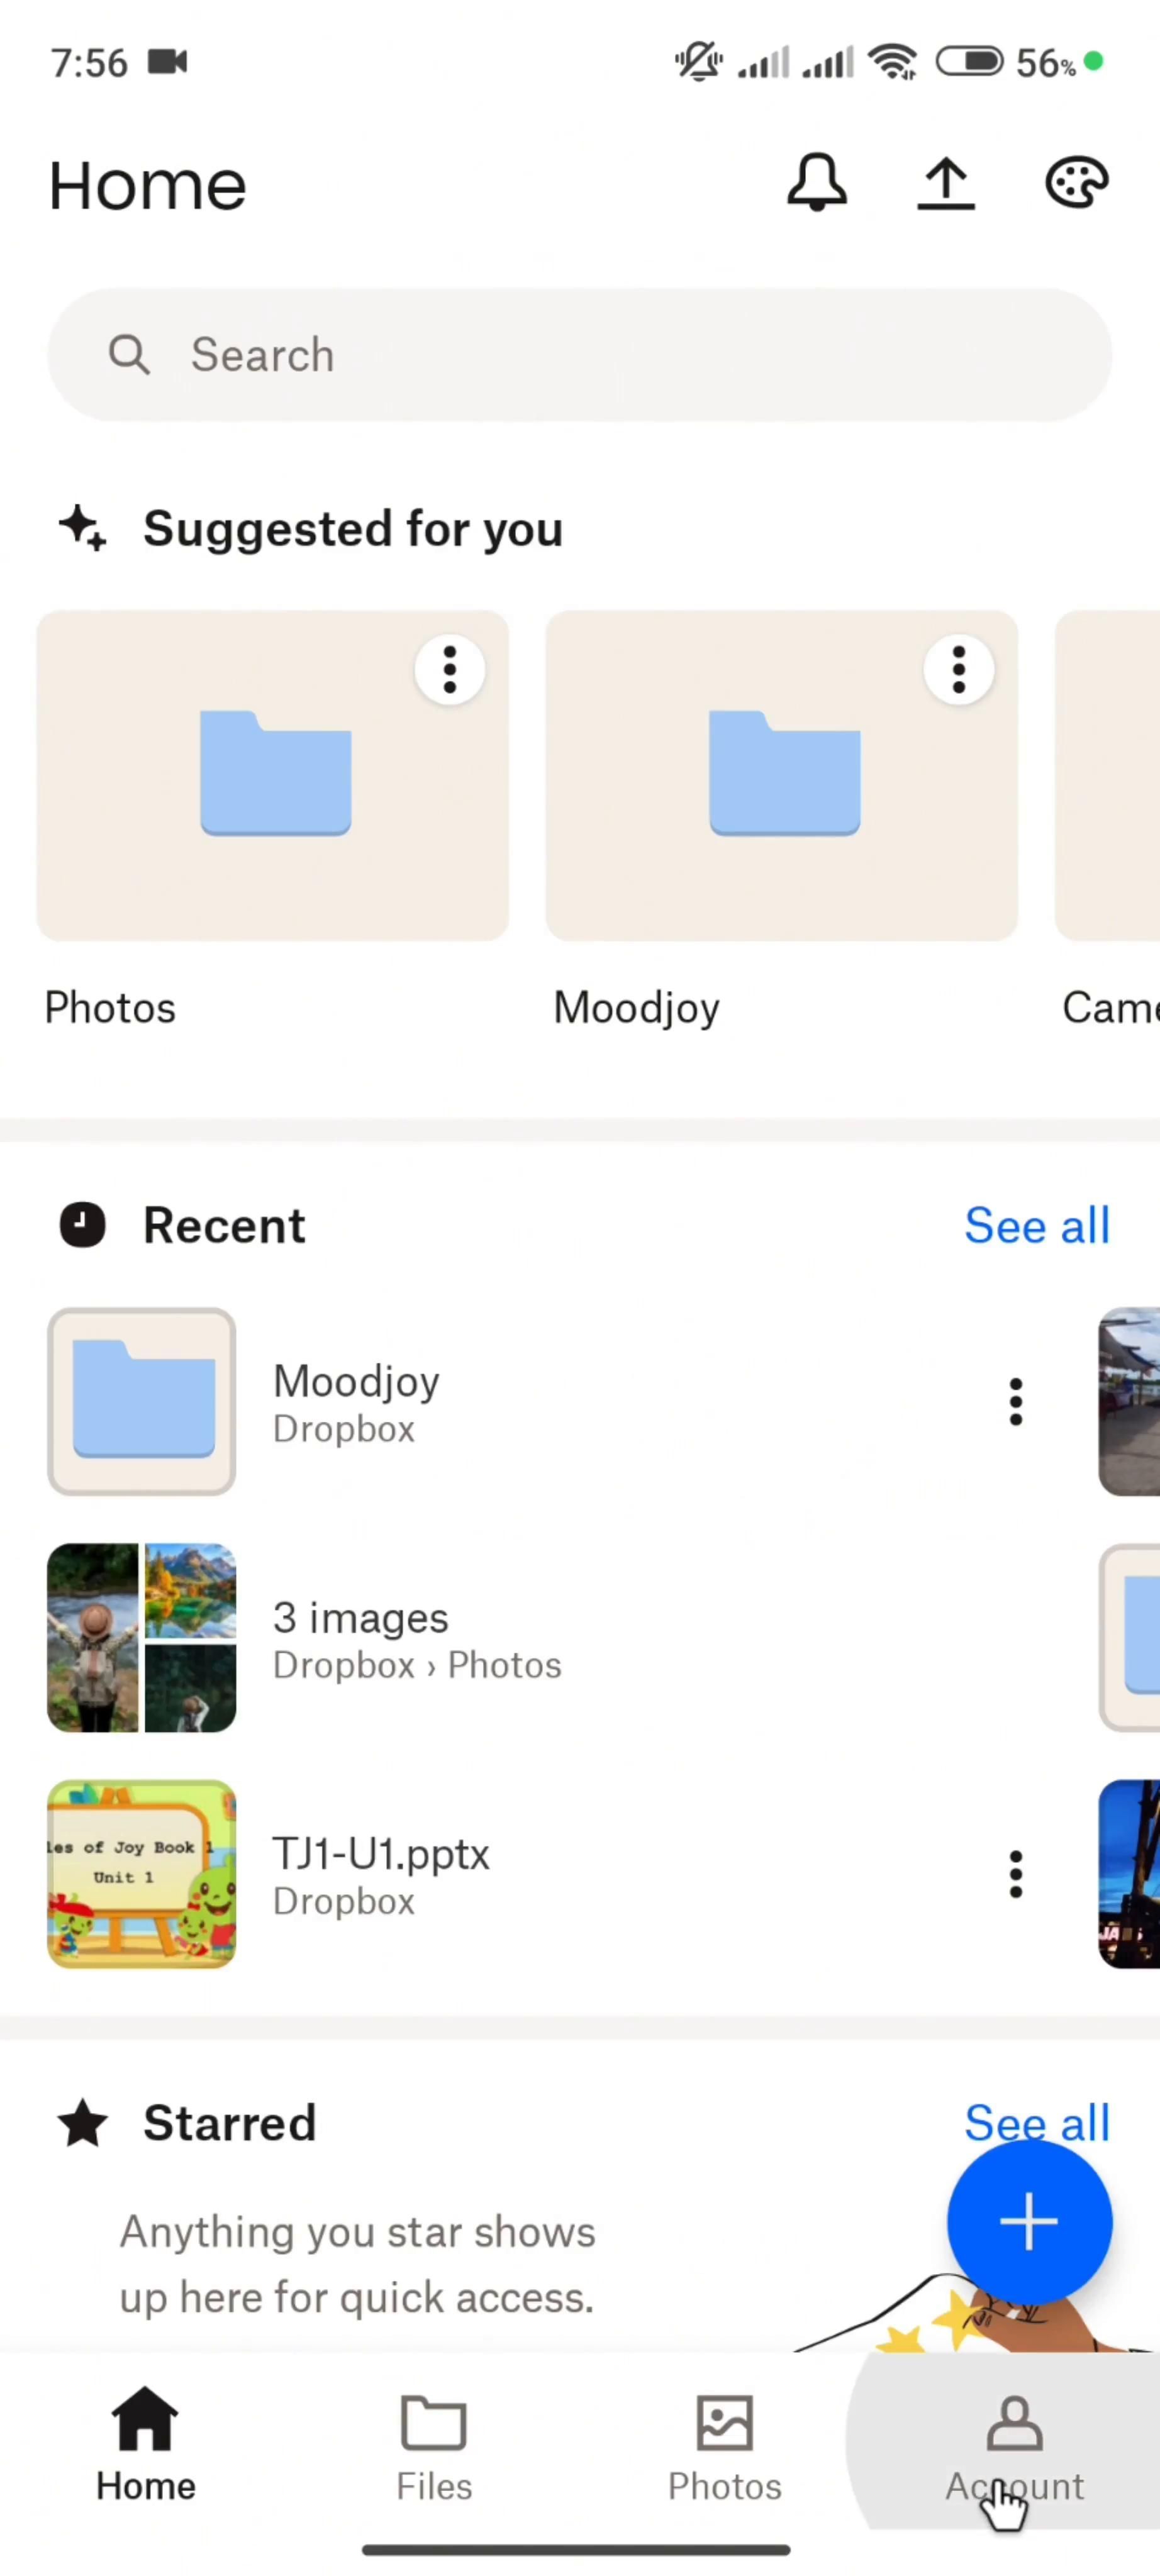Focus the Search field
Screen dimensions: 1160x2576
coord(580,355)
